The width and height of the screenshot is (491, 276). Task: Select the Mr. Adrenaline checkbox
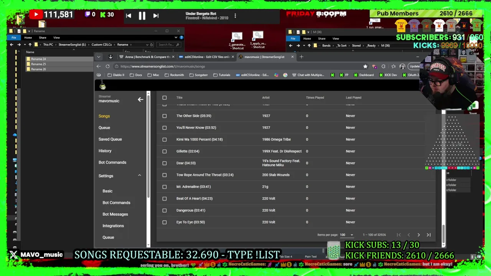tap(165, 187)
